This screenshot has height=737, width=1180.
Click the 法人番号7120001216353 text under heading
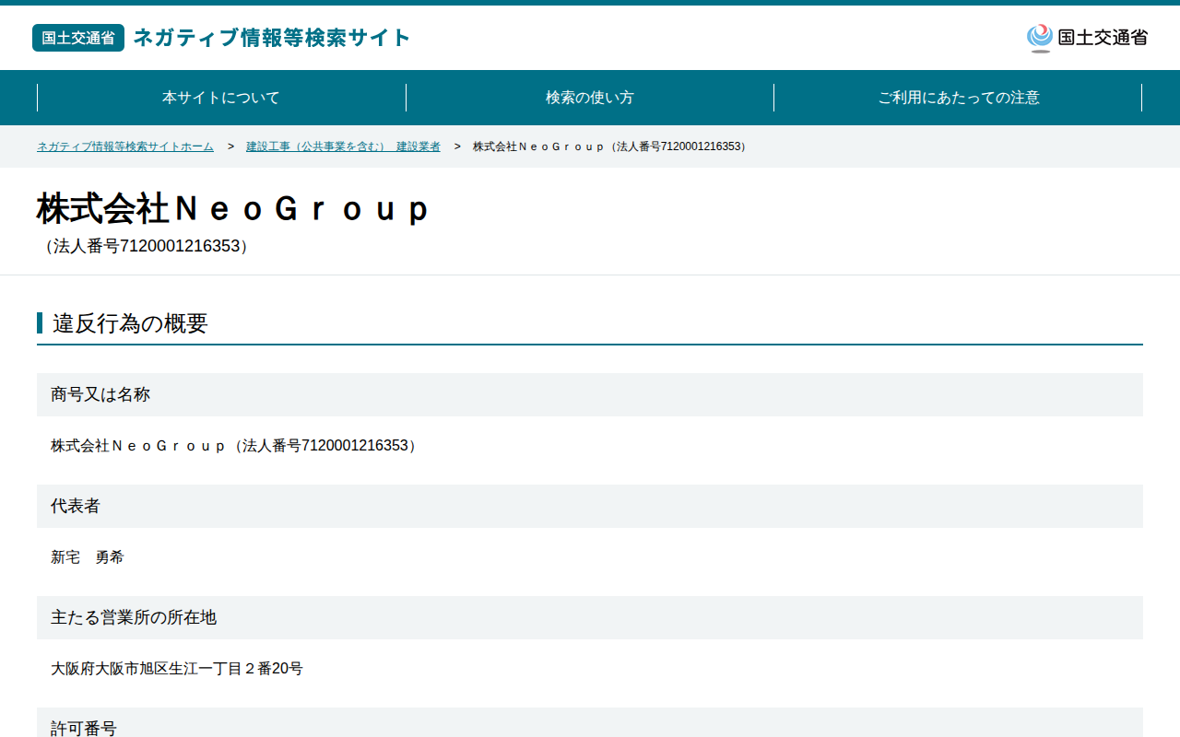(x=146, y=246)
